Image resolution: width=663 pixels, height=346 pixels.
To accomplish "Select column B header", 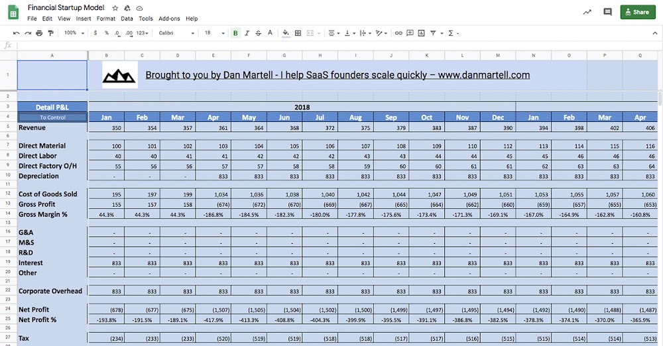I will coord(106,56).
